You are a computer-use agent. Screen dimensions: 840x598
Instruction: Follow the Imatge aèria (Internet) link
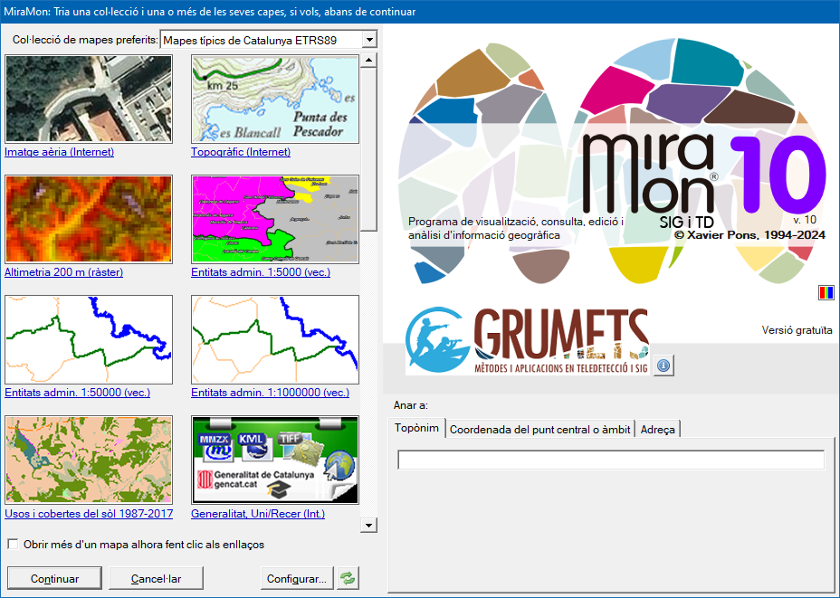60,152
